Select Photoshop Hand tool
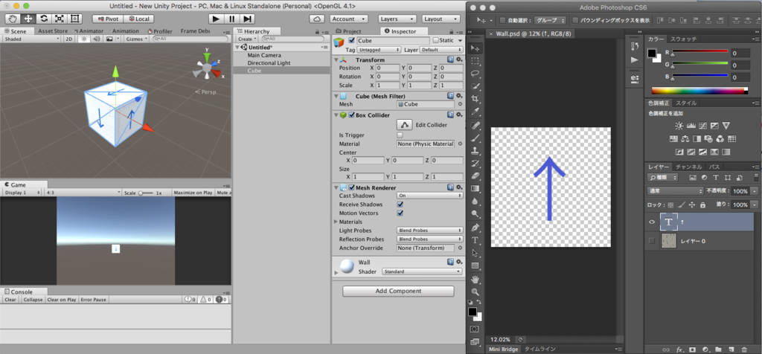The height and width of the screenshot is (354, 762). 476,279
